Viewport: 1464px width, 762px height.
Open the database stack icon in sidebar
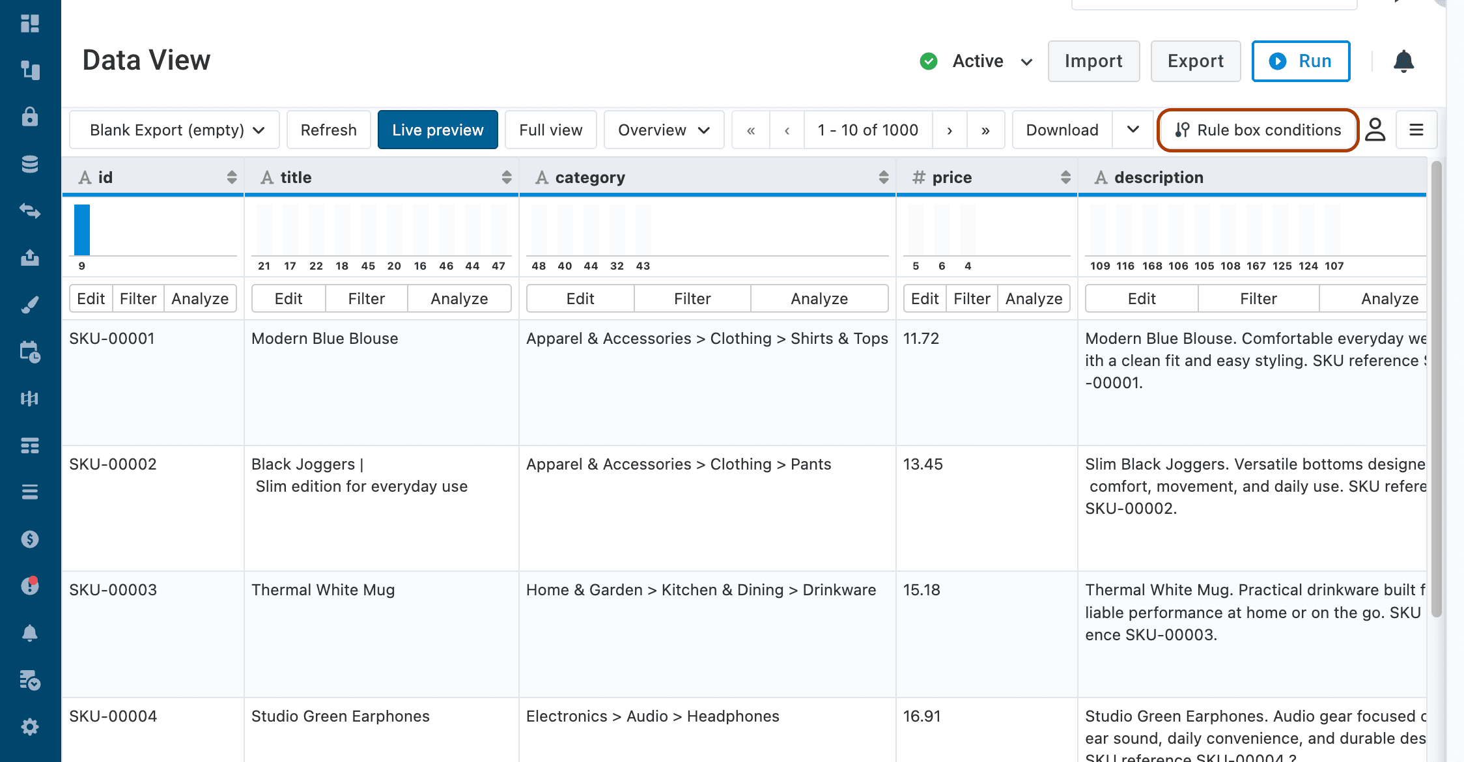30,164
